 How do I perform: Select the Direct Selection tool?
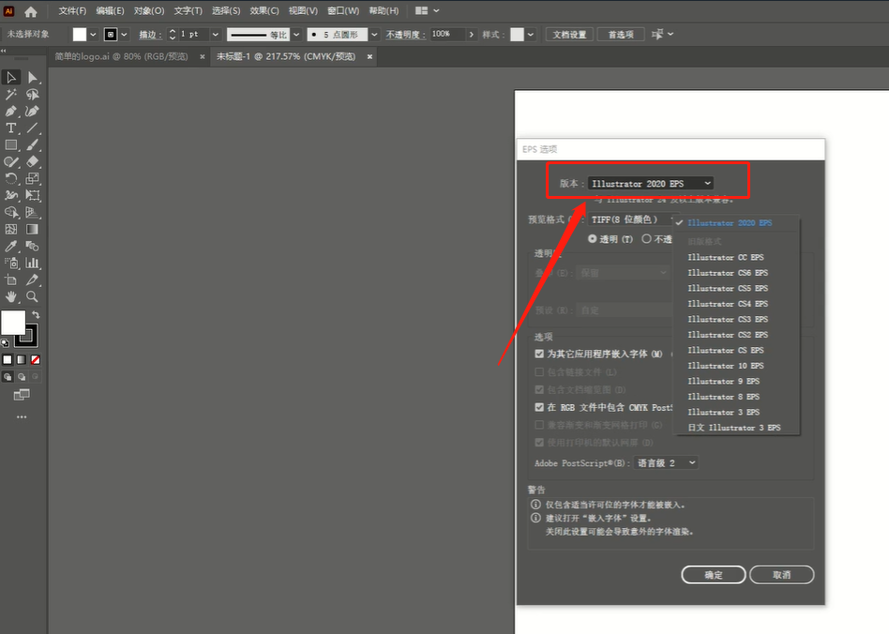[x=32, y=77]
